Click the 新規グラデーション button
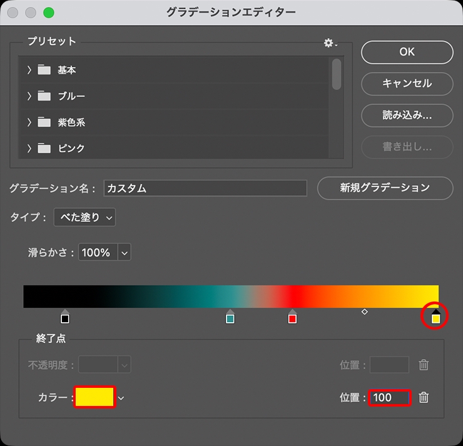The width and height of the screenshot is (463, 446). (385, 188)
